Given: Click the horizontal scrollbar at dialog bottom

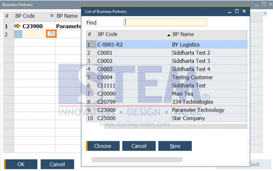Looking at the screenshot, I should pyautogui.click(x=137, y=159).
